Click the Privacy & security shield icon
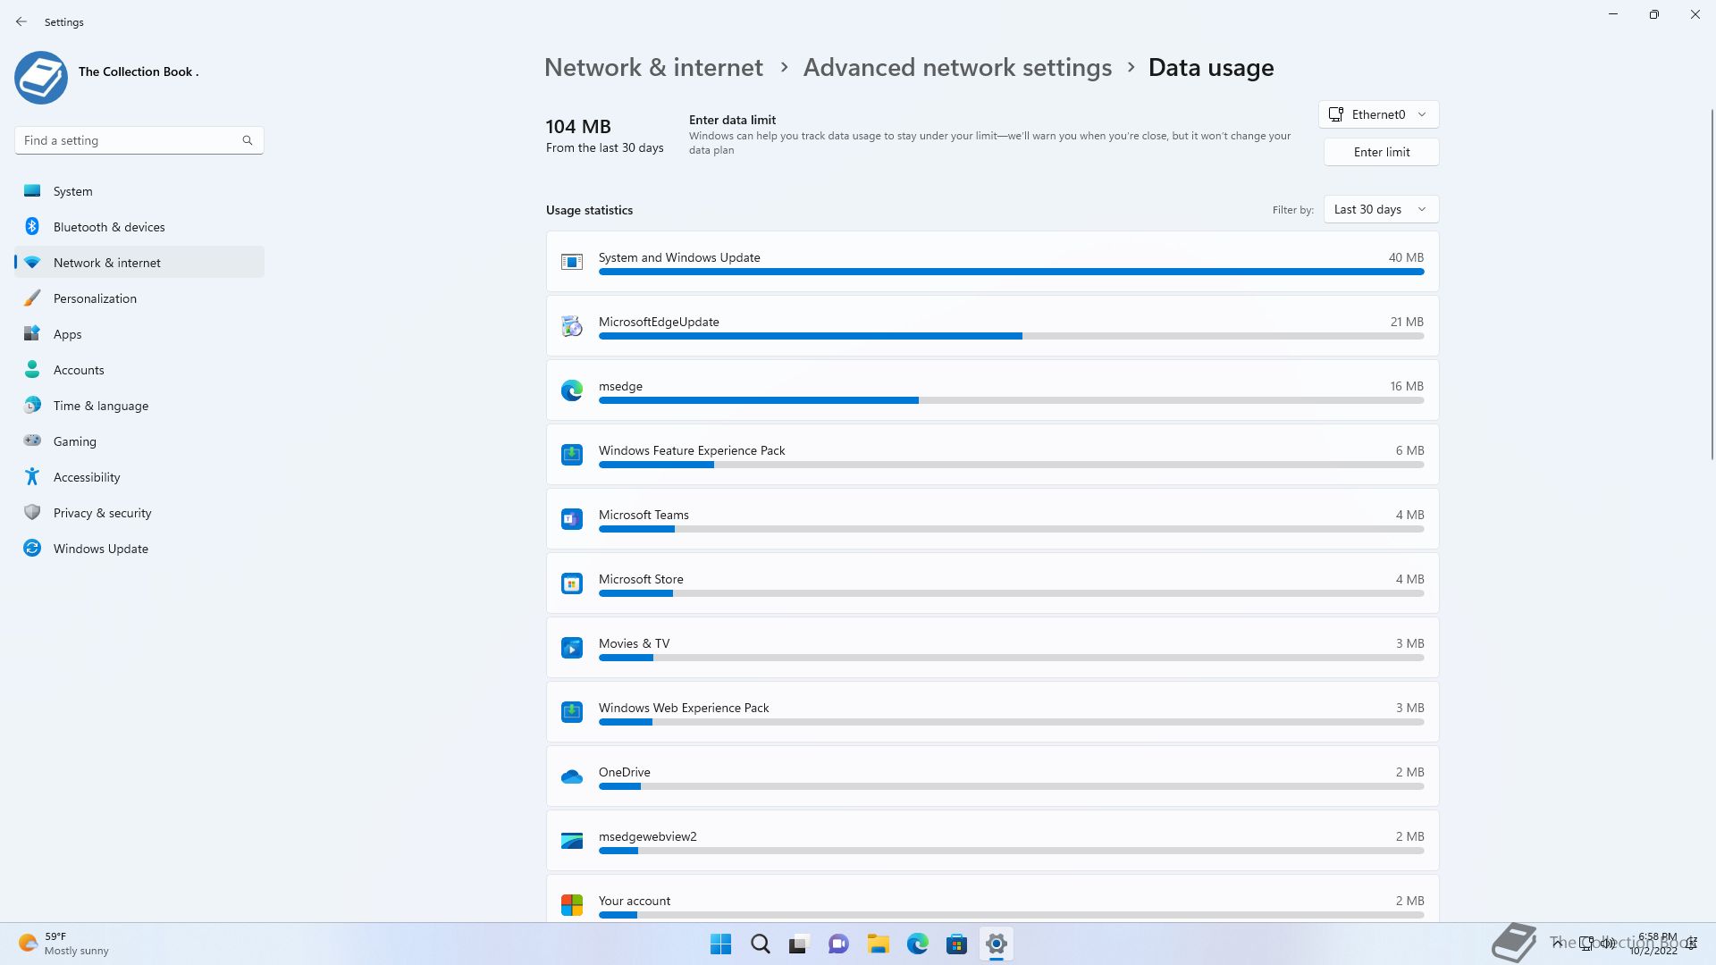The image size is (1716, 965). pyautogui.click(x=32, y=512)
